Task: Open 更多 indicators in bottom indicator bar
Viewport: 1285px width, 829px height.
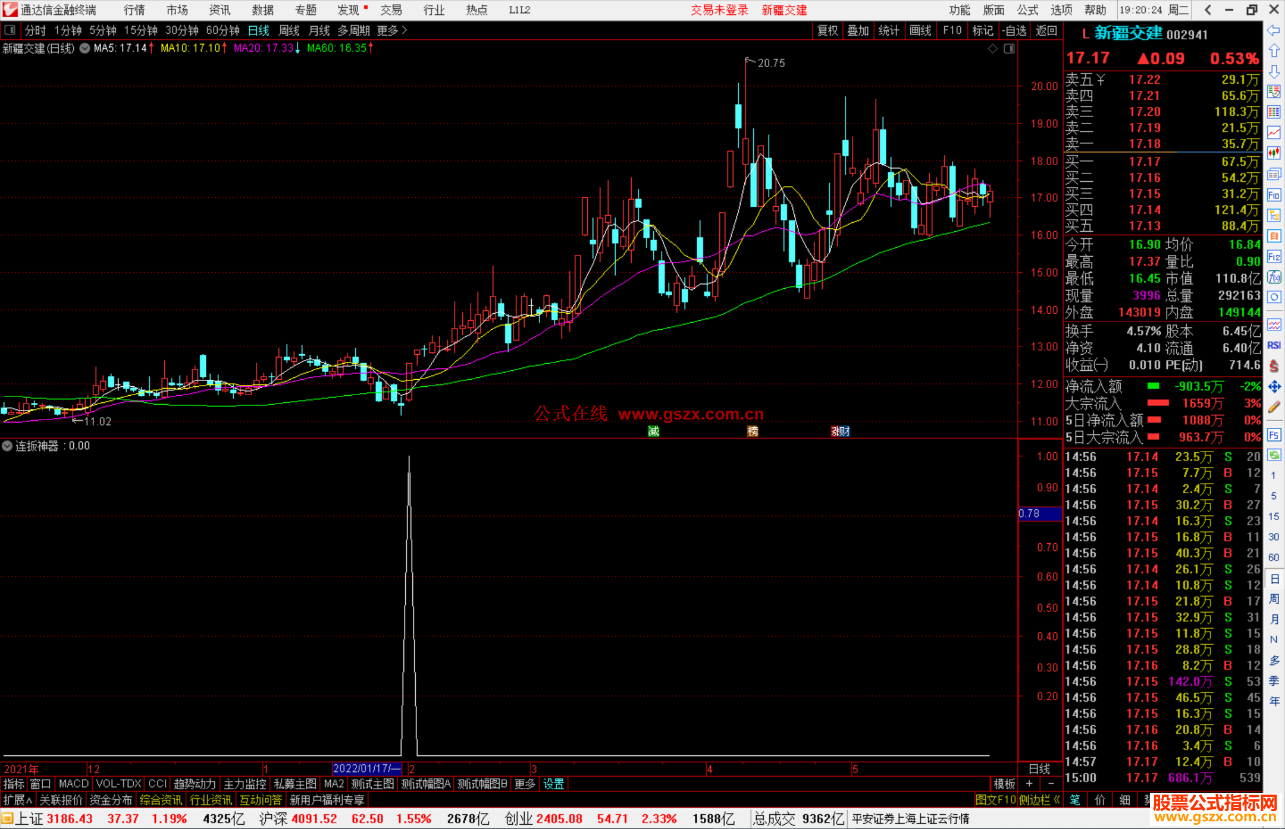Action: coord(525,784)
